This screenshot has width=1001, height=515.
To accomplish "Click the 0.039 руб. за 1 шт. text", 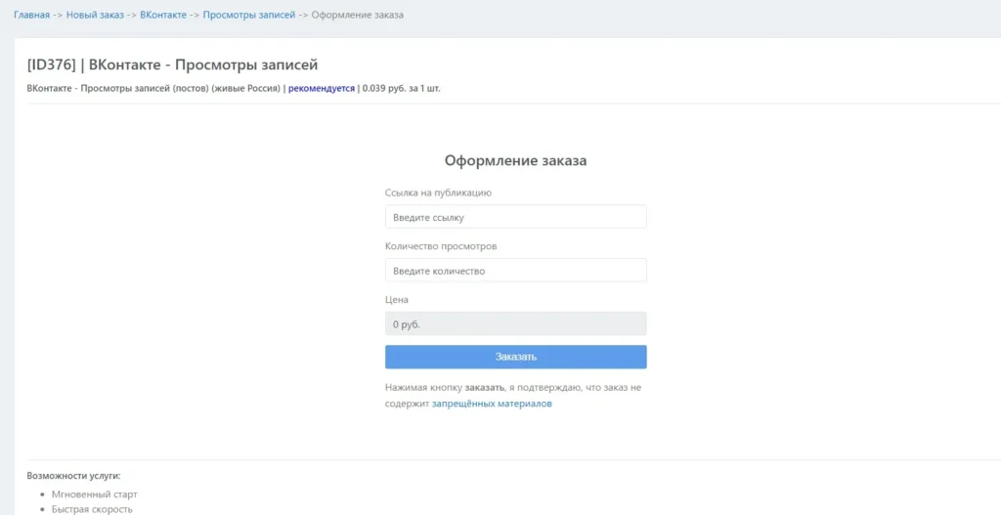I will 402,89.
